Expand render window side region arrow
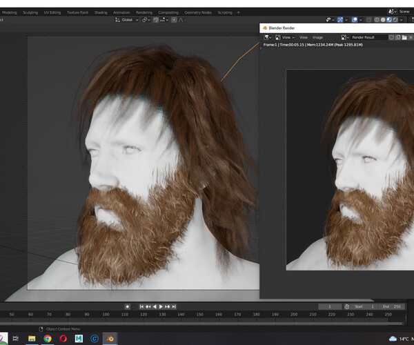The image size is (414, 345). (261, 48)
